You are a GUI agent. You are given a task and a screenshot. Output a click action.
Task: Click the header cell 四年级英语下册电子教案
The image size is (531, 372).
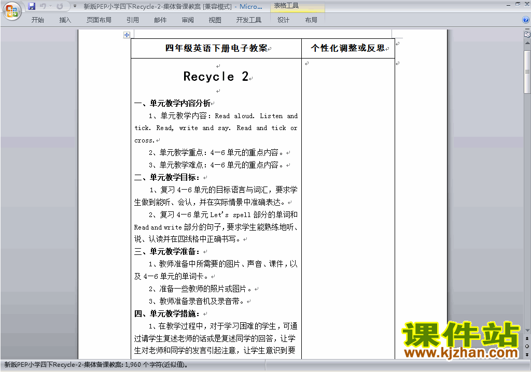[x=216, y=48]
